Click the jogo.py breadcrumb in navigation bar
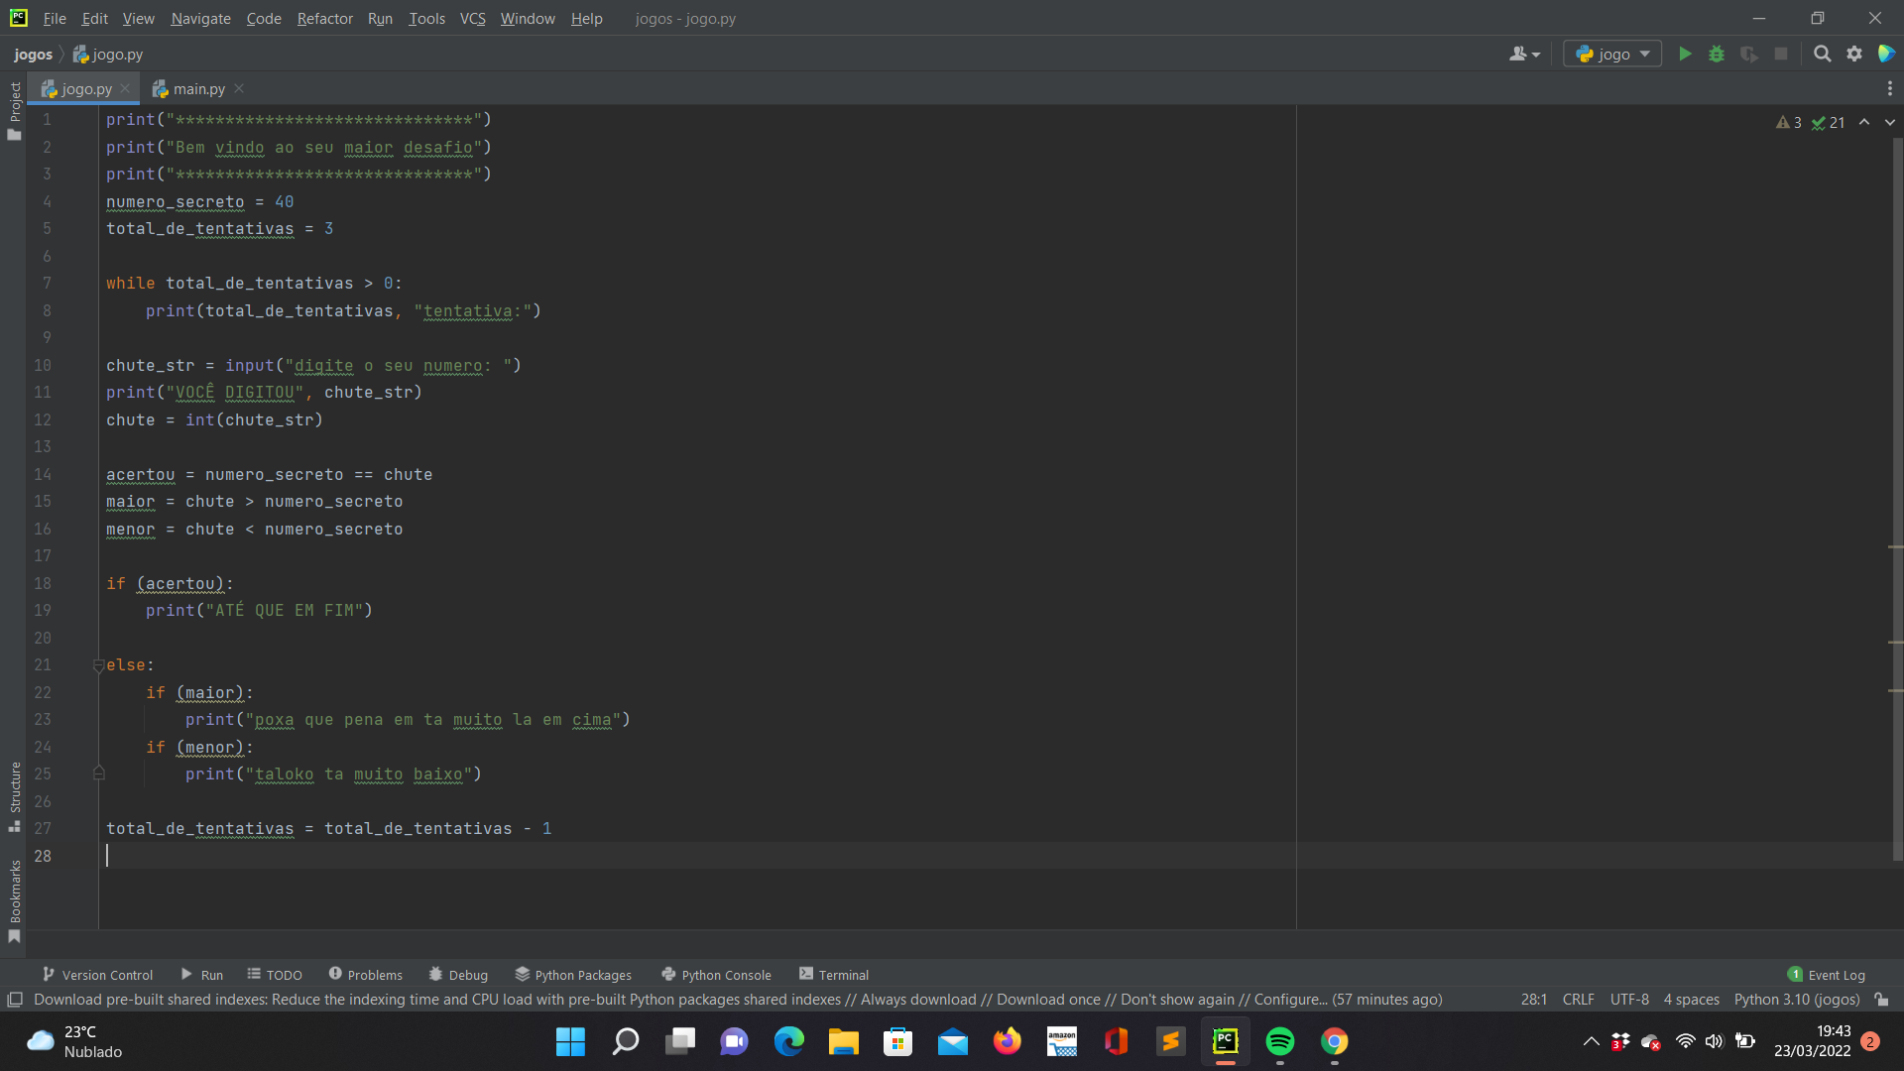 point(108,55)
